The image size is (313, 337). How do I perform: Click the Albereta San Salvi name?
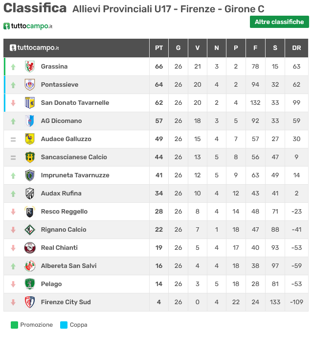click(x=68, y=266)
